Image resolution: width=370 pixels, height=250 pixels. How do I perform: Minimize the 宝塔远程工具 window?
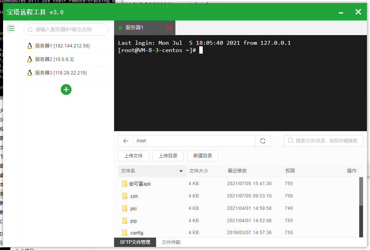point(341,13)
